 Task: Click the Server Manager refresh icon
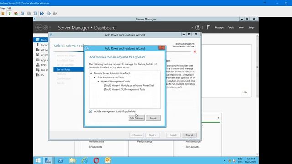pos(198,27)
